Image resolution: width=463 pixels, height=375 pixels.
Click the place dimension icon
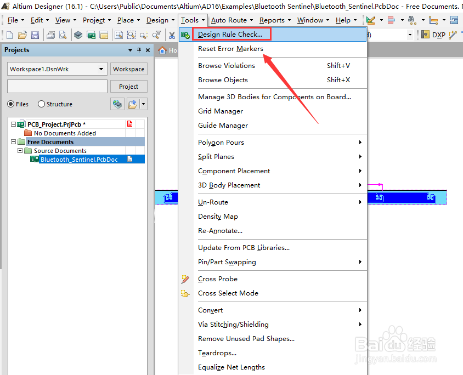[x=433, y=20]
